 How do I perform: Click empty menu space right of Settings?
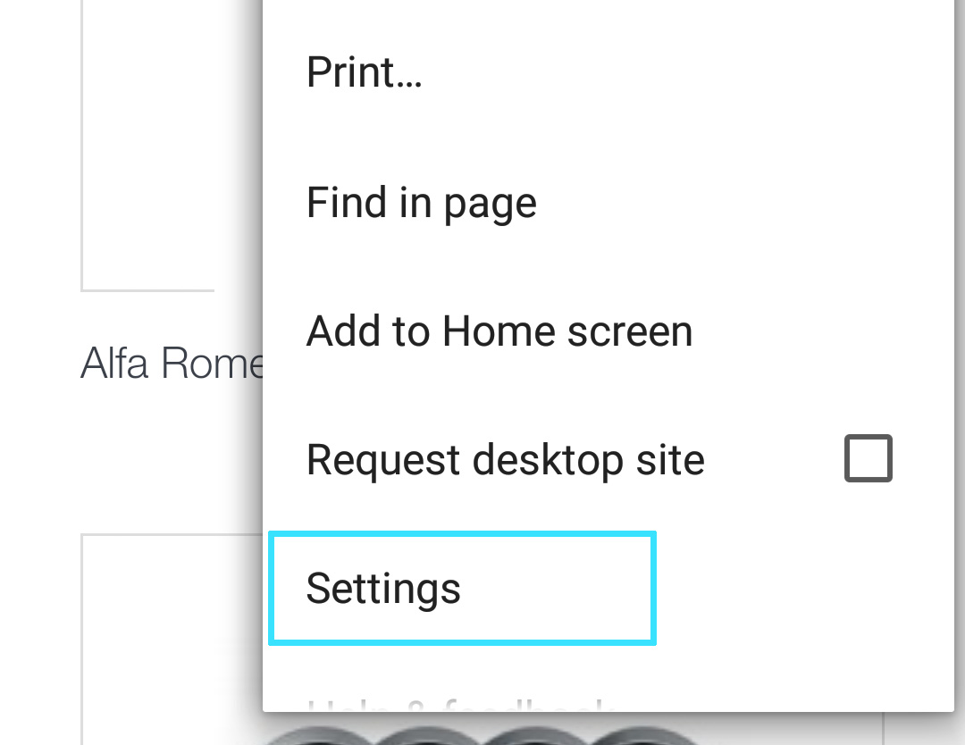[804, 589]
